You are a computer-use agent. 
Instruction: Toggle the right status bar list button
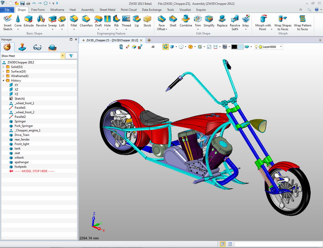click(x=230, y=244)
